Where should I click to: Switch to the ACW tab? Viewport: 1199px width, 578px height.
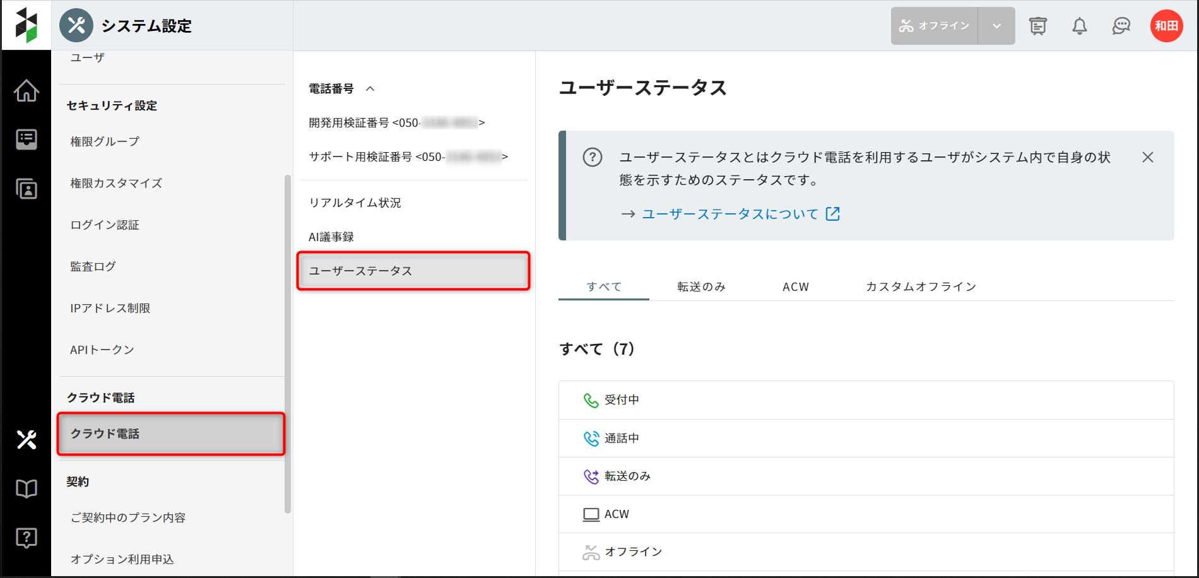point(795,286)
